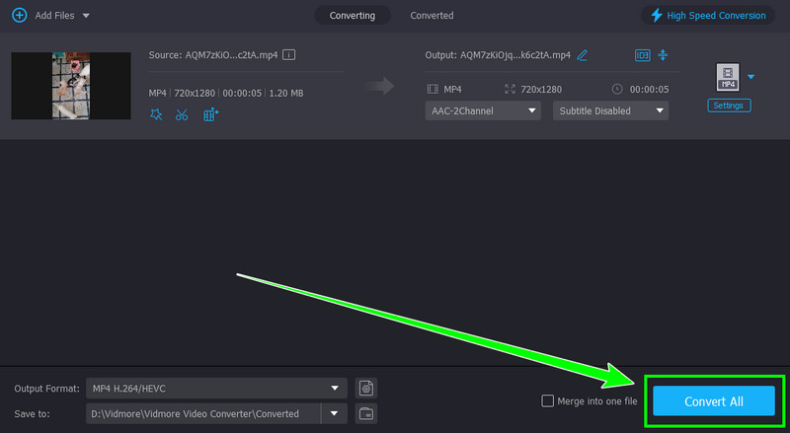Viewport: 790px width, 433px height.
Task: Open the Subtitle Disabled dropdown
Action: coord(610,110)
